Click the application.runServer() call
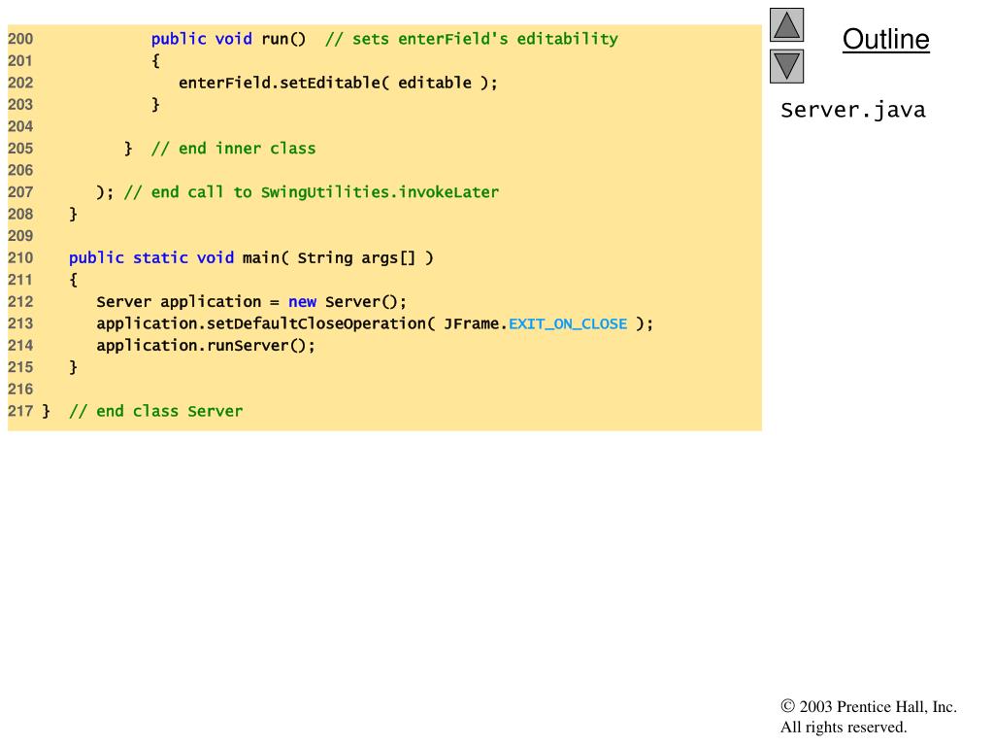This screenshot has height=746, width=994. (206, 345)
